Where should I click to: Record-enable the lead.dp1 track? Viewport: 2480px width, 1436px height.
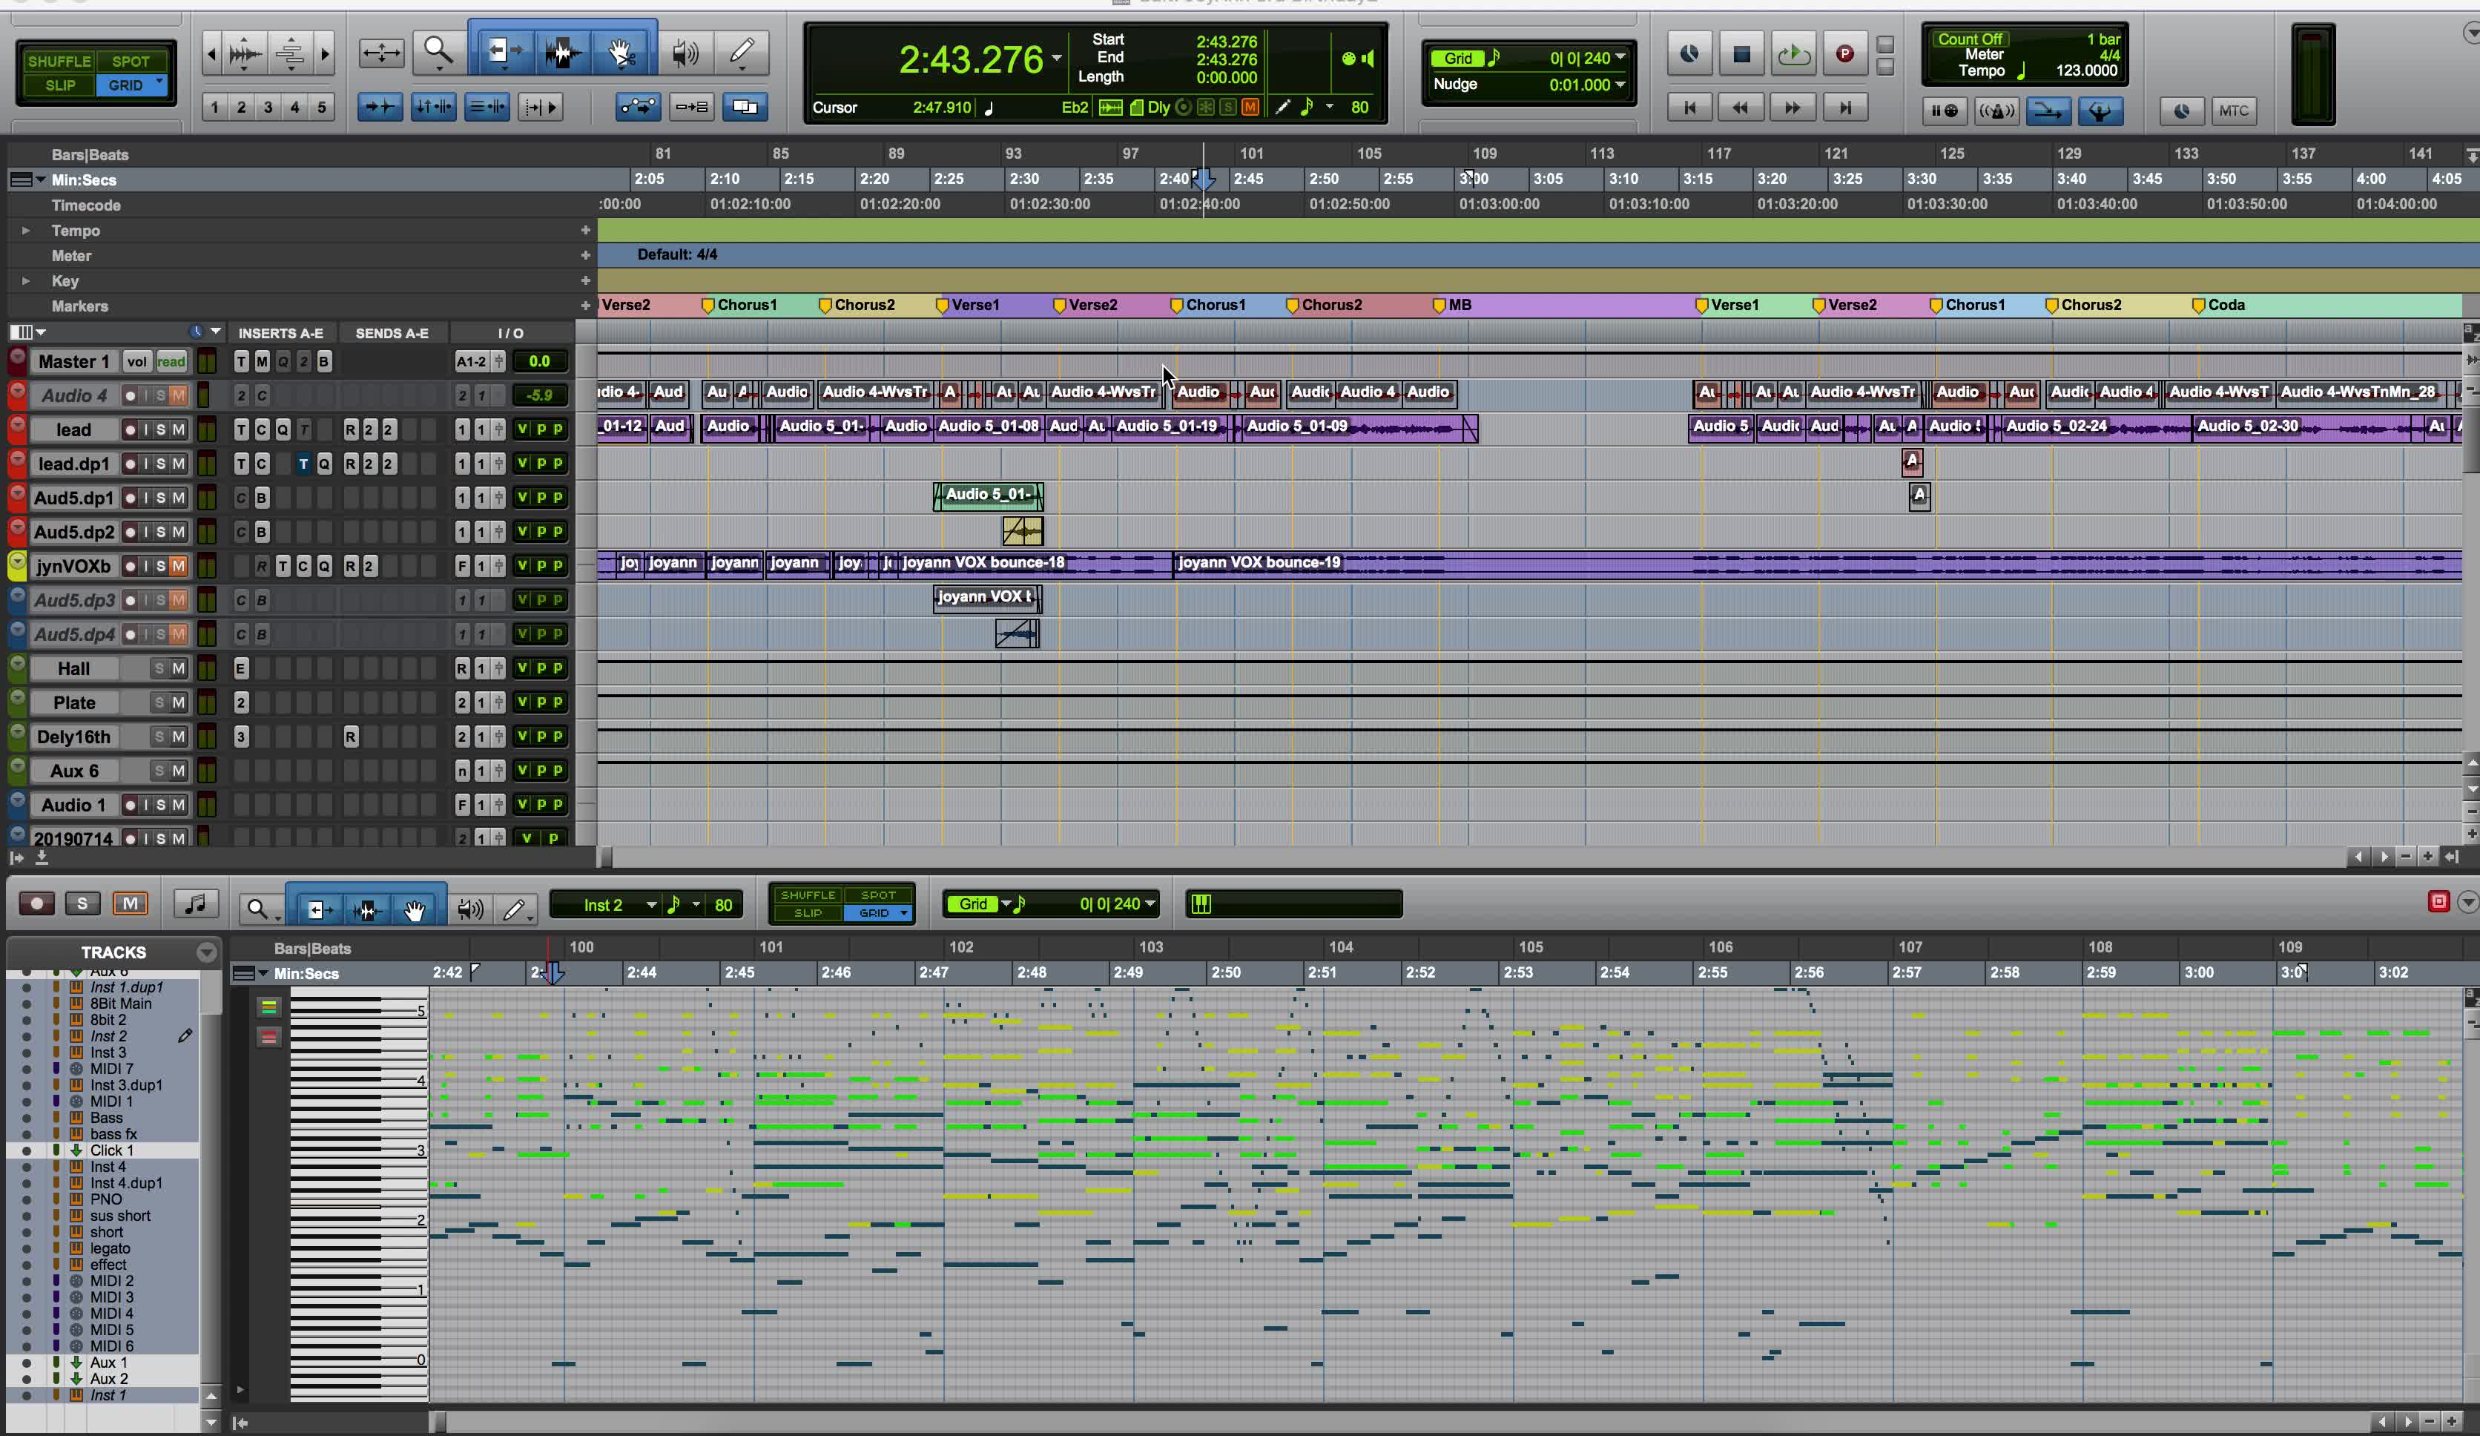point(130,464)
